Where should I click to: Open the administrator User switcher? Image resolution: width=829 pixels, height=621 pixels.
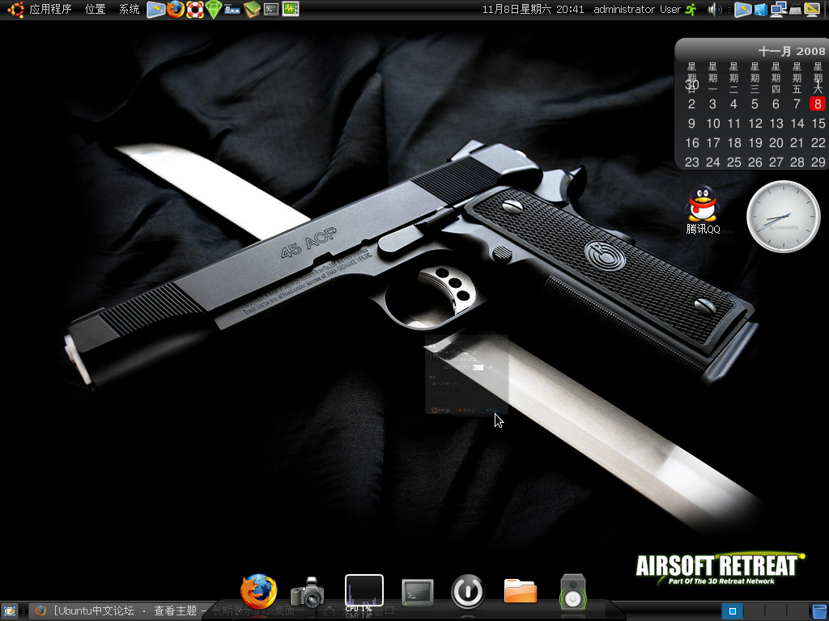pyautogui.click(x=637, y=10)
